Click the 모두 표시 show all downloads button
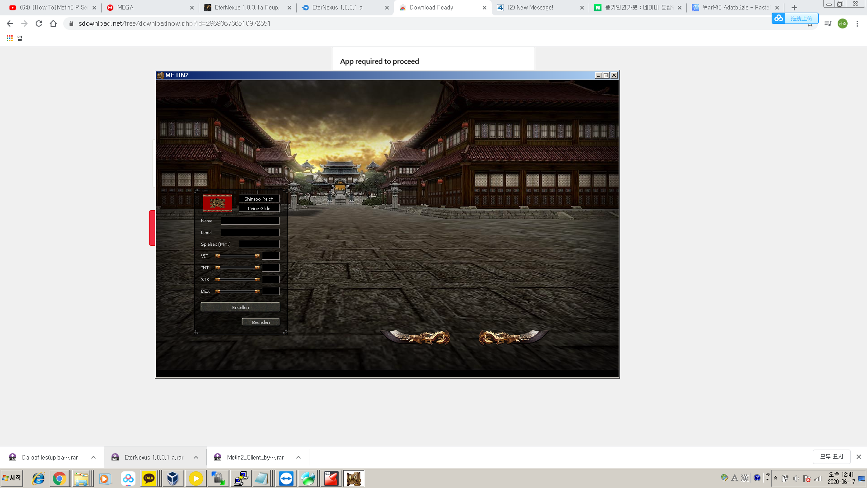 click(831, 457)
